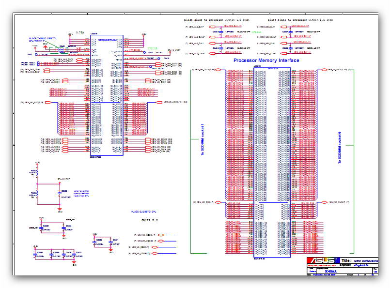Click the "PLACE THEM CLOSE TO CPU" note at top left
Viewport: 391px width, 288px height.
(42, 39)
